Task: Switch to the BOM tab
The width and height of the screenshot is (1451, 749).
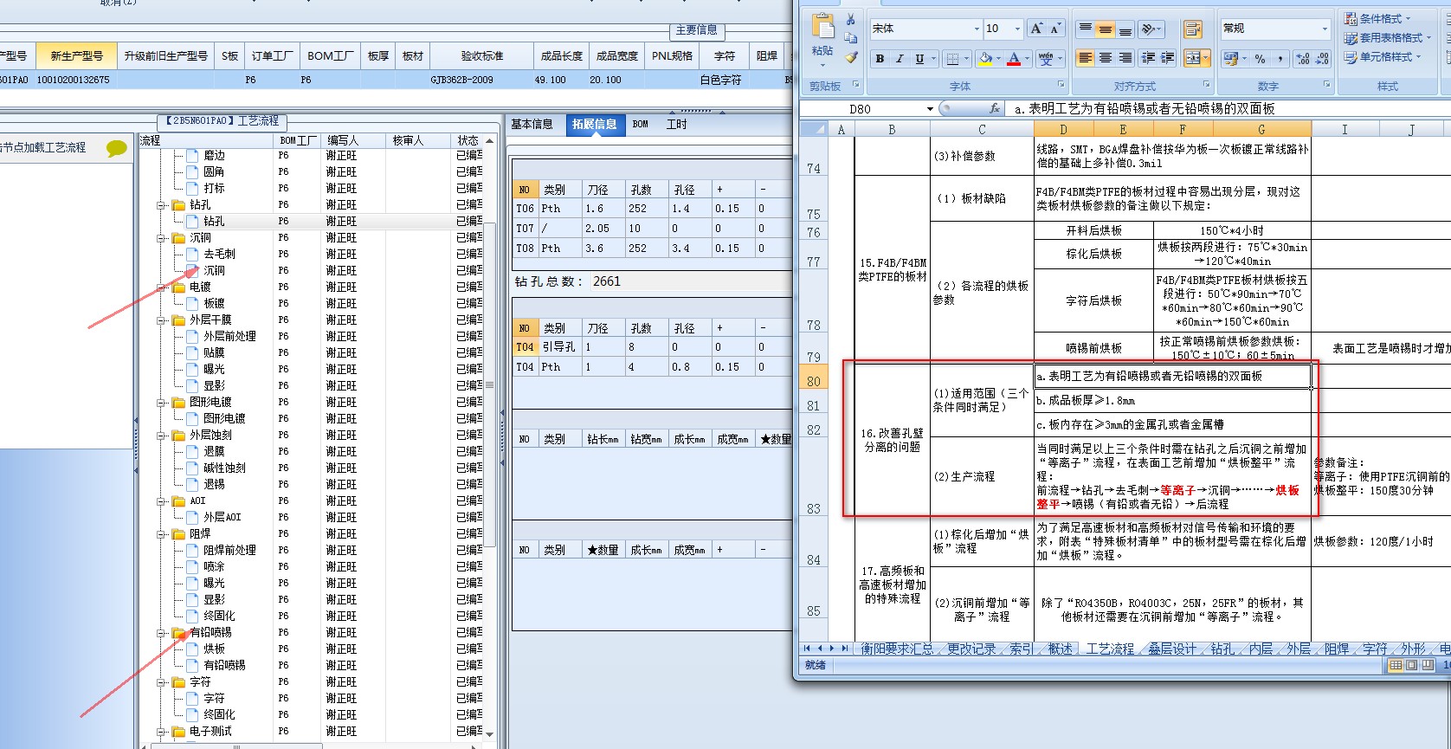Action: click(x=641, y=124)
